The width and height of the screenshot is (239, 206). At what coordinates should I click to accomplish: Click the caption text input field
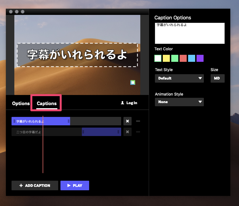(190, 33)
